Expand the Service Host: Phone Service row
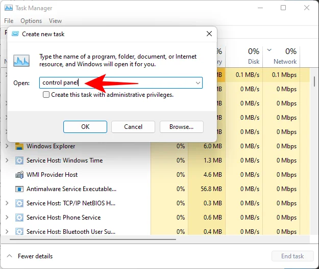This screenshot has height=269, width=319. 7,217
